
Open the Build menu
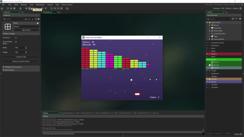tap(16, 5)
